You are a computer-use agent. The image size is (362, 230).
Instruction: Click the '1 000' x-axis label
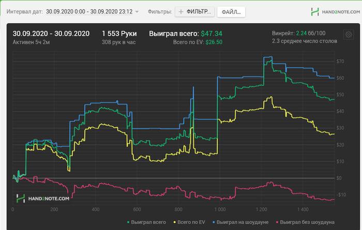click(220, 209)
